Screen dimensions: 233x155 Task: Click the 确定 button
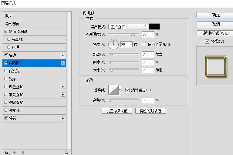click(x=215, y=15)
